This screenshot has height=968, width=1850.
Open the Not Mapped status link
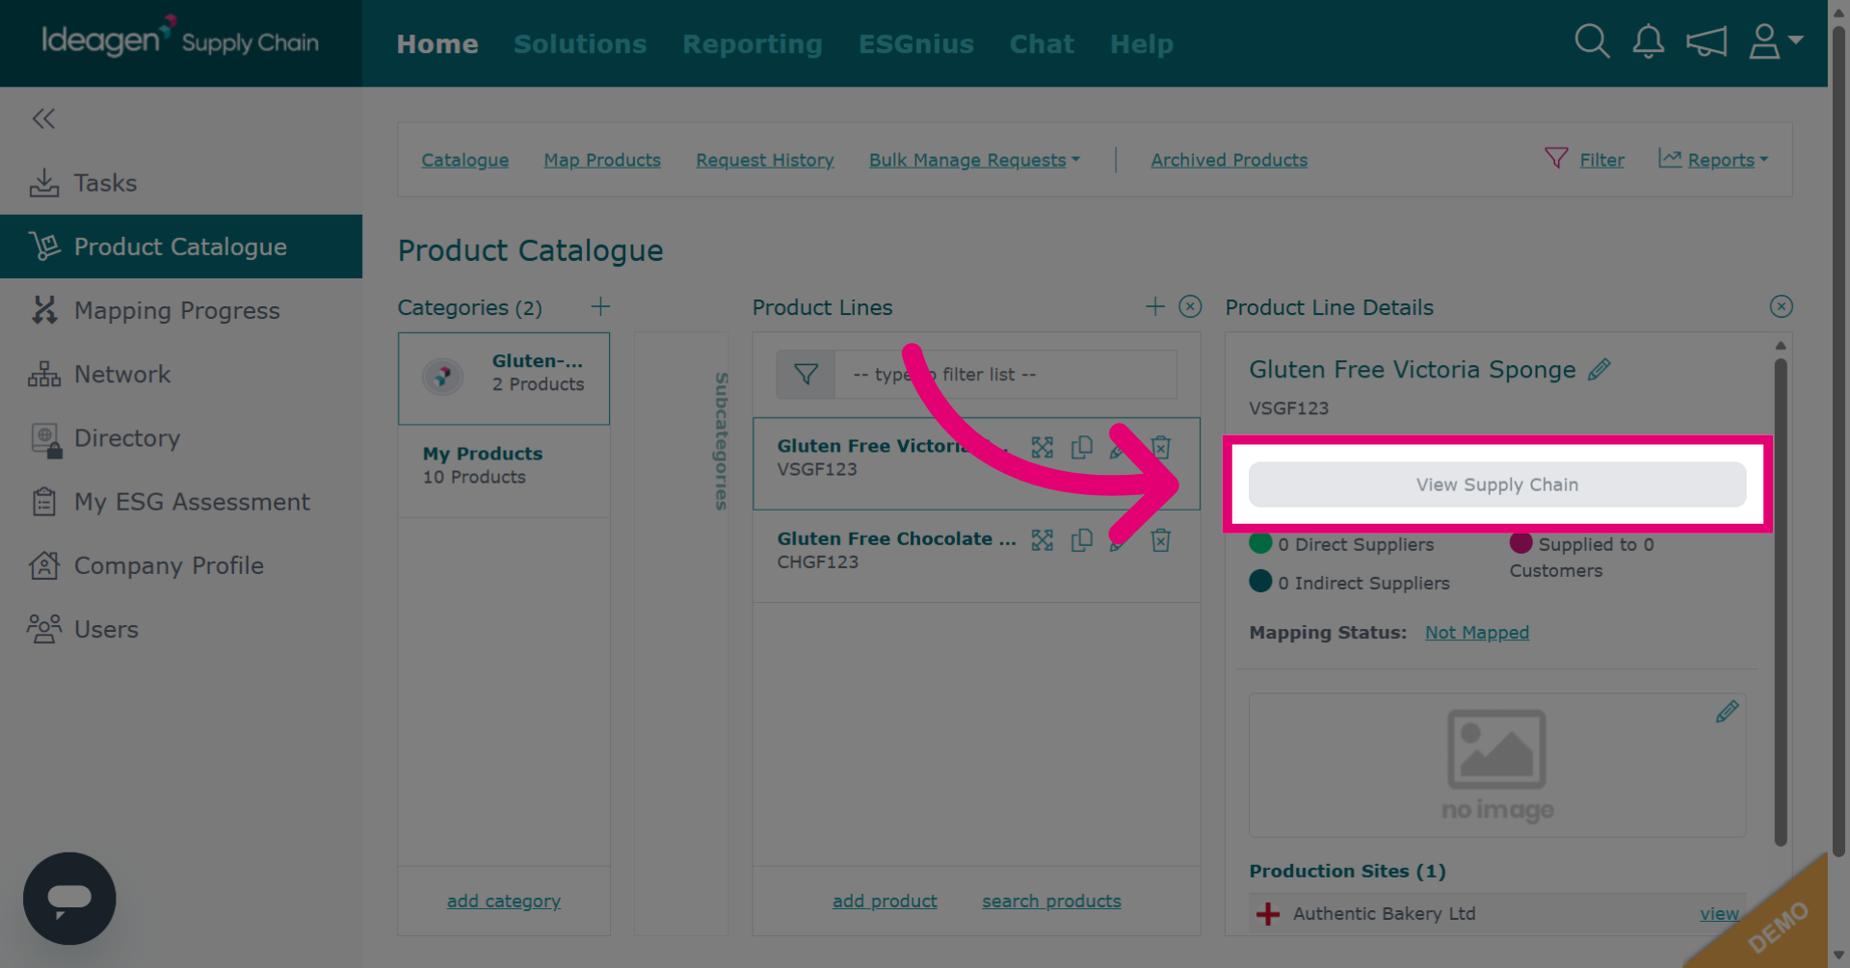click(1477, 633)
